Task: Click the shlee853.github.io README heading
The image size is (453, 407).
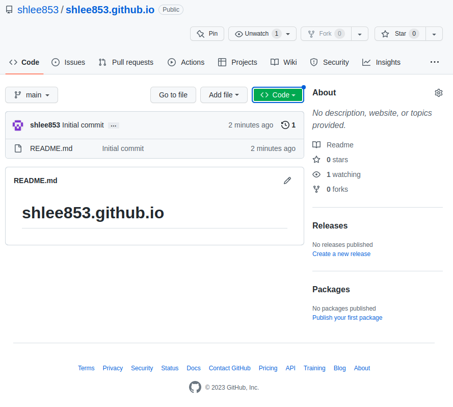Action: coord(93,213)
